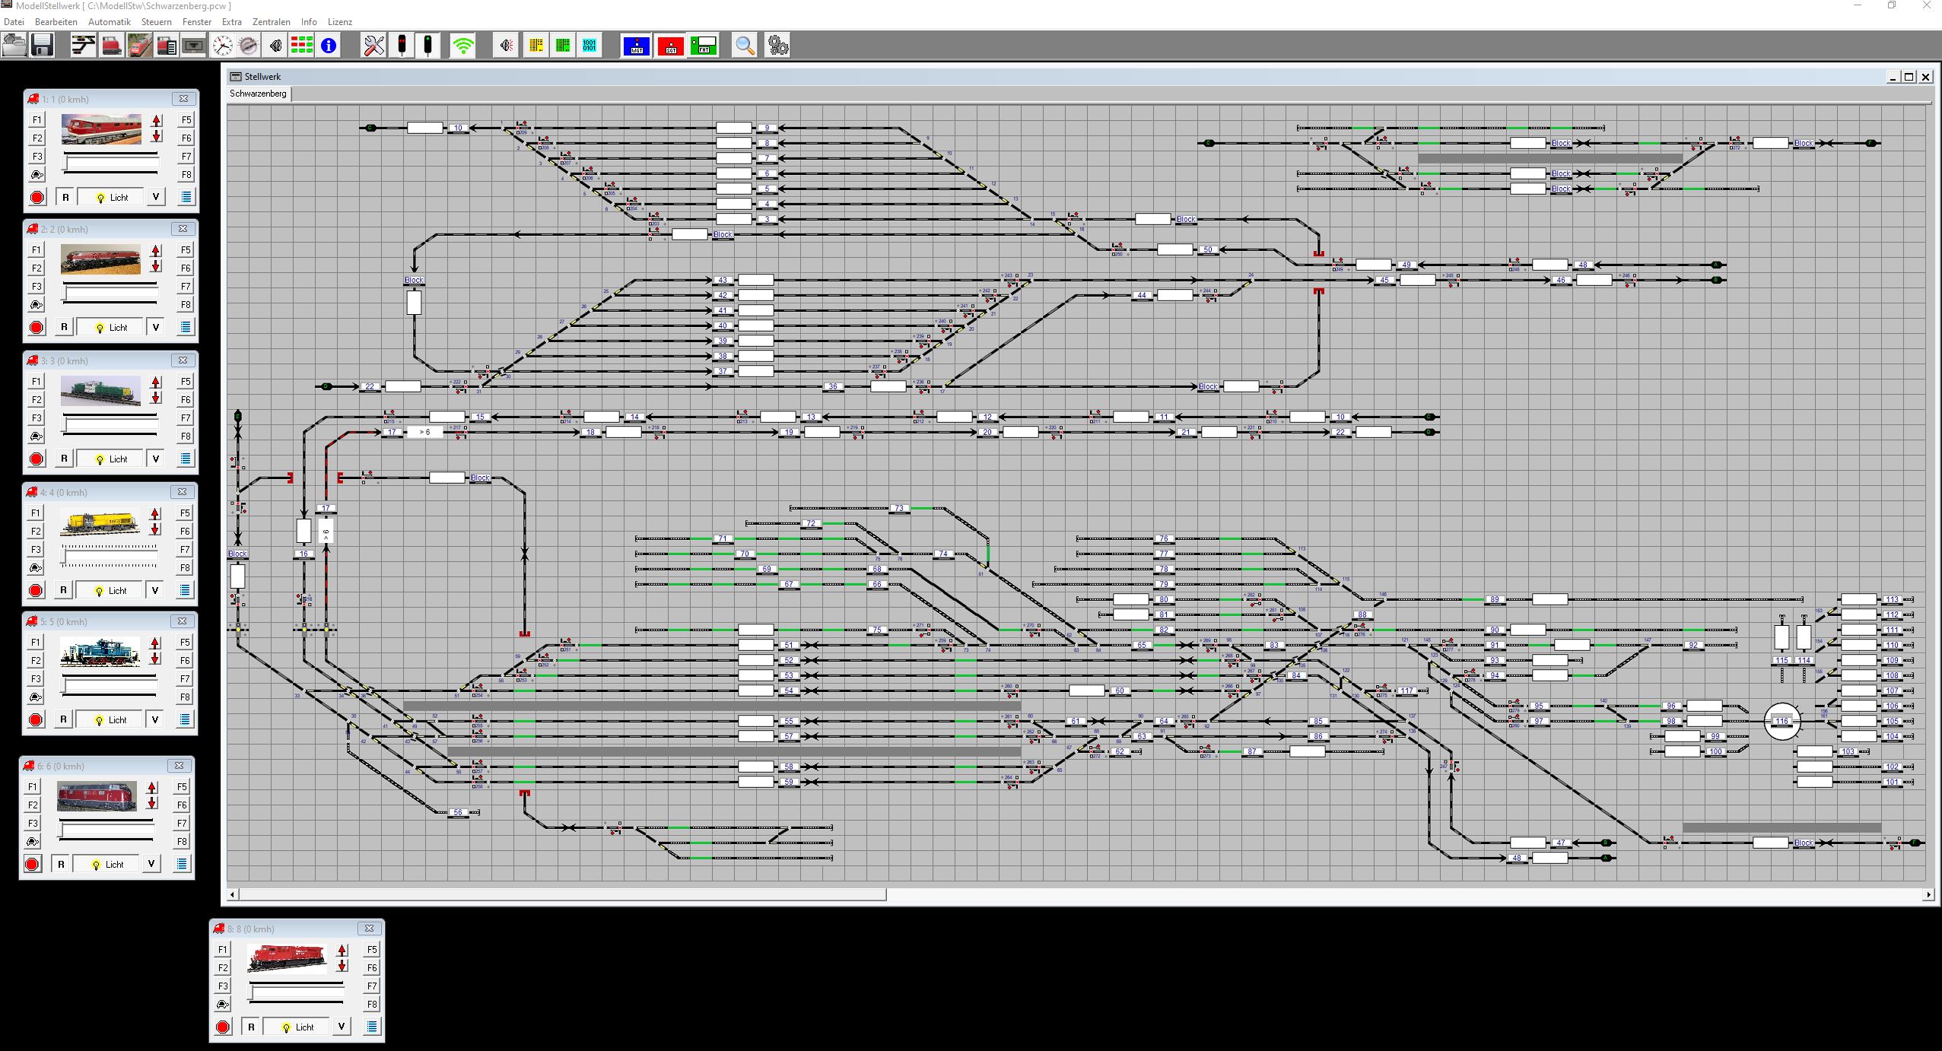Screen dimensions: 1942x1051
Task: Toggle F8 function in loco 5 panel
Action: coord(186,697)
